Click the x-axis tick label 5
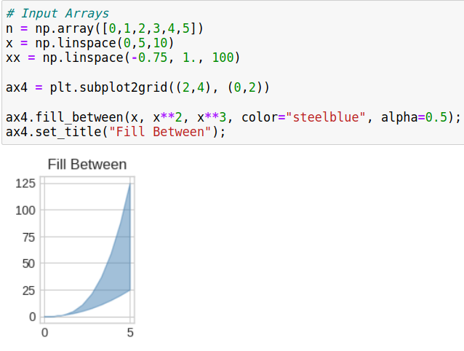The width and height of the screenshot is (464, 351). (x=130, y=333)
